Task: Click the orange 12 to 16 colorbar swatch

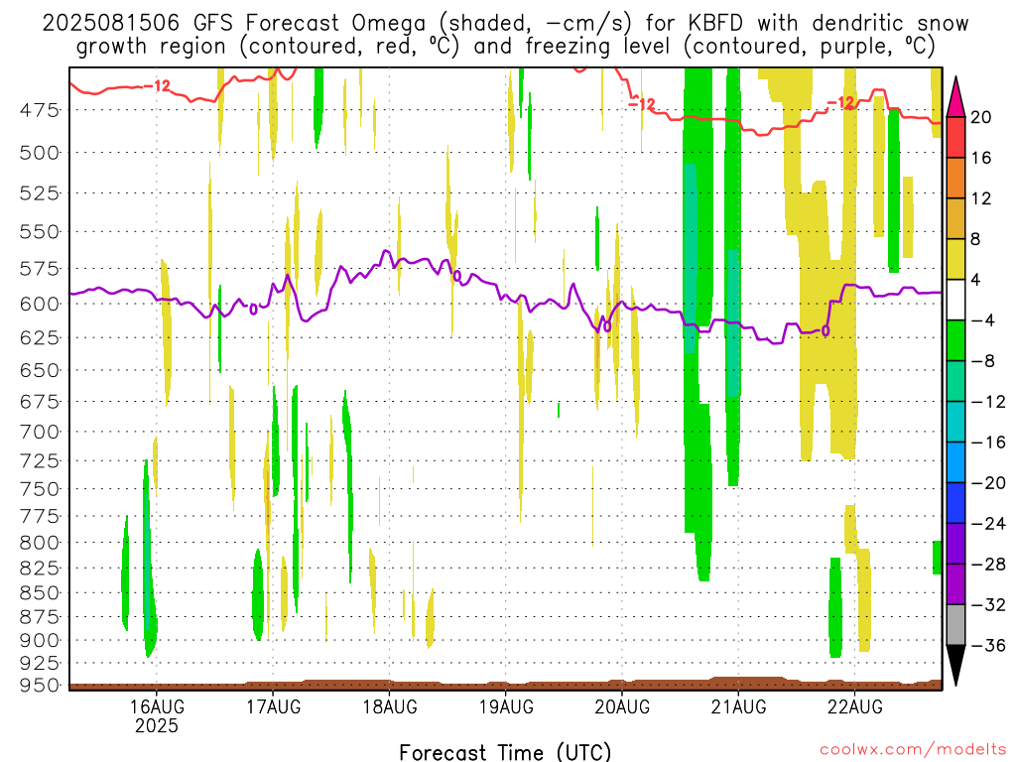Action: pos(955,178)
